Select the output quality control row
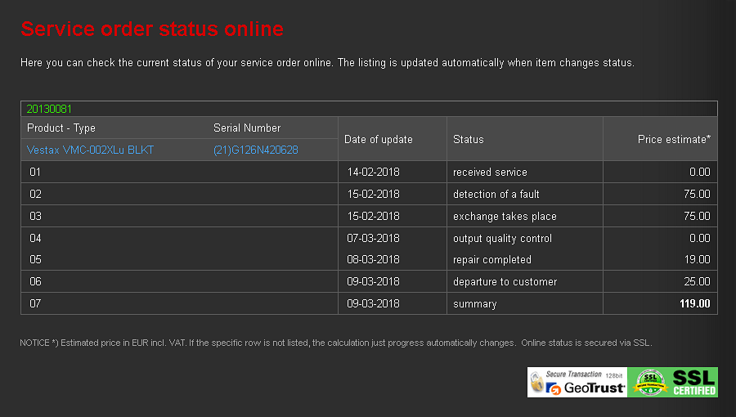This screenshot has width=736, height=417. pos(502,239)
